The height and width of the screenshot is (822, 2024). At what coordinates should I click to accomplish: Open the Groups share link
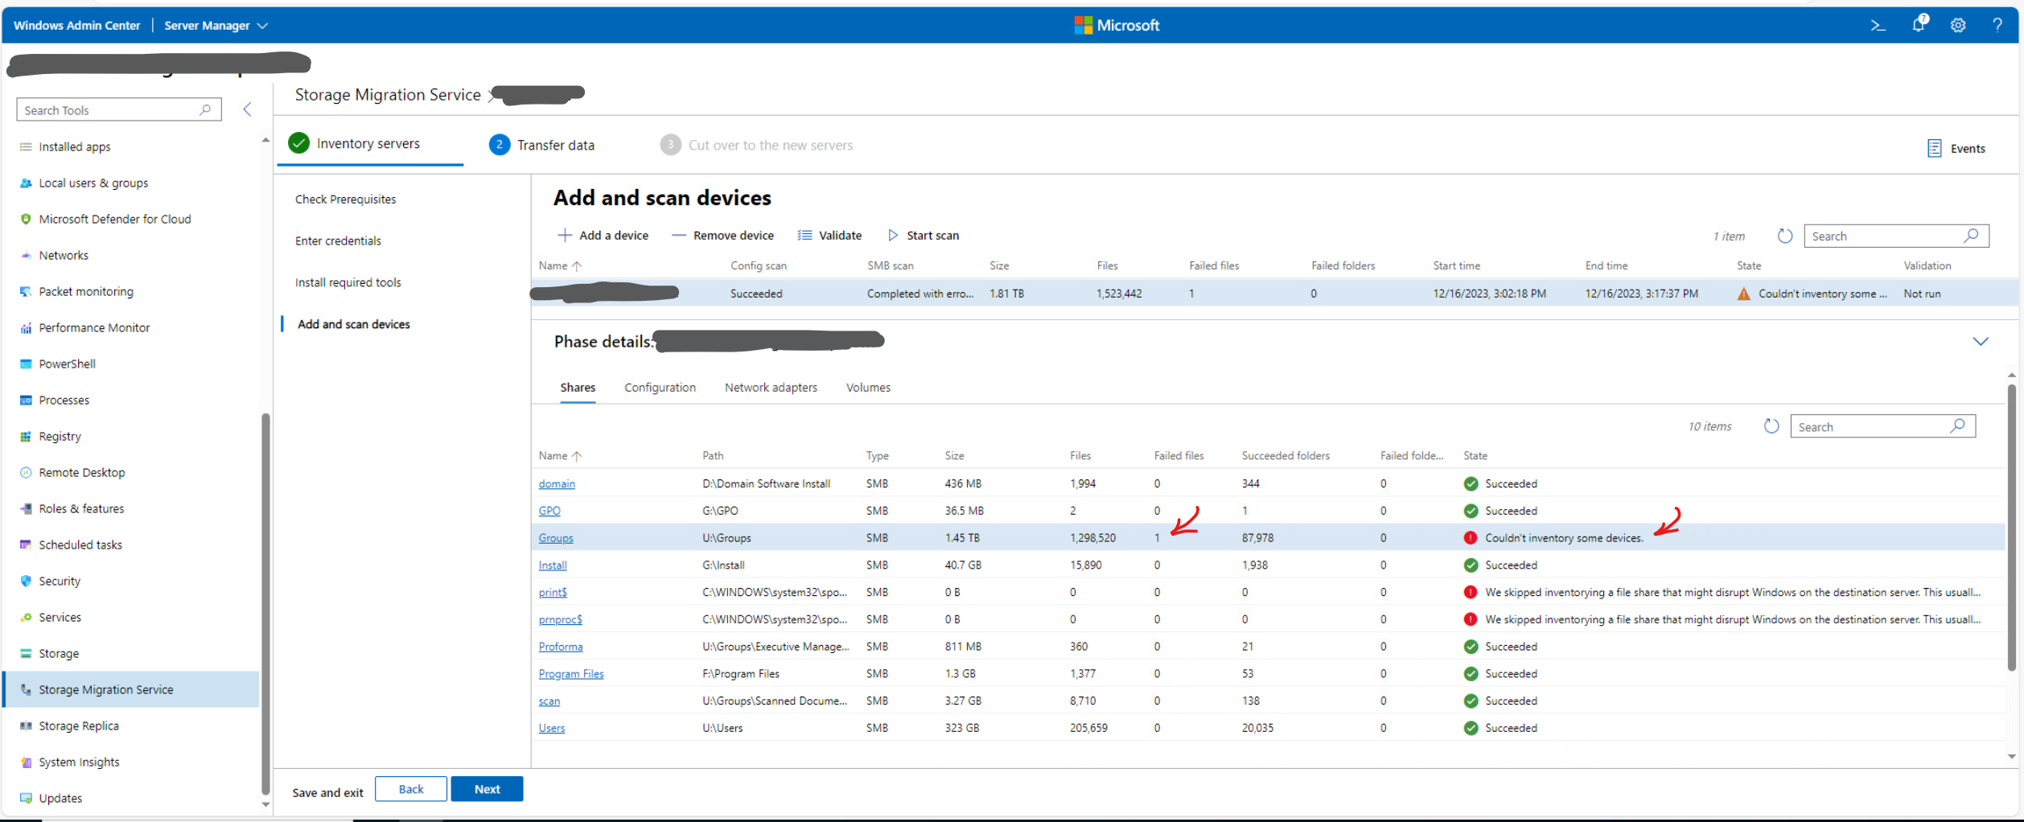(x=555, y=538)
